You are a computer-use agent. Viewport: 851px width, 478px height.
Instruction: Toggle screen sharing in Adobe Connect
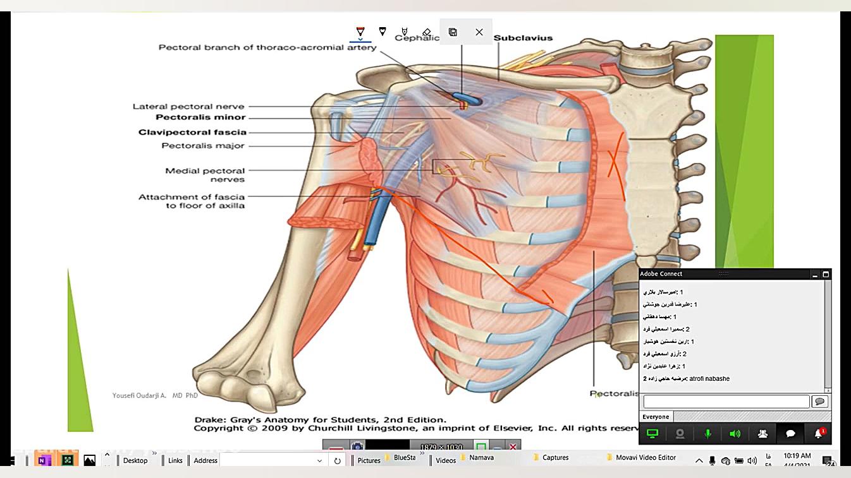click(652, 434)
